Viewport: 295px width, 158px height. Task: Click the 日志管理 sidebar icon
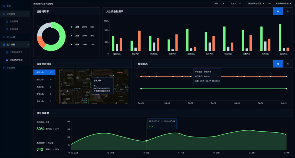4,67
